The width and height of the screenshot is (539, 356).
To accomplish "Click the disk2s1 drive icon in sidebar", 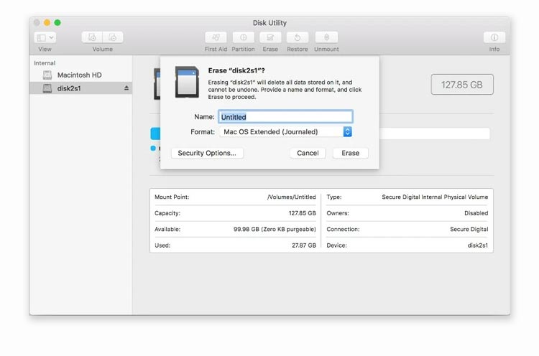I will coord(47,88).
